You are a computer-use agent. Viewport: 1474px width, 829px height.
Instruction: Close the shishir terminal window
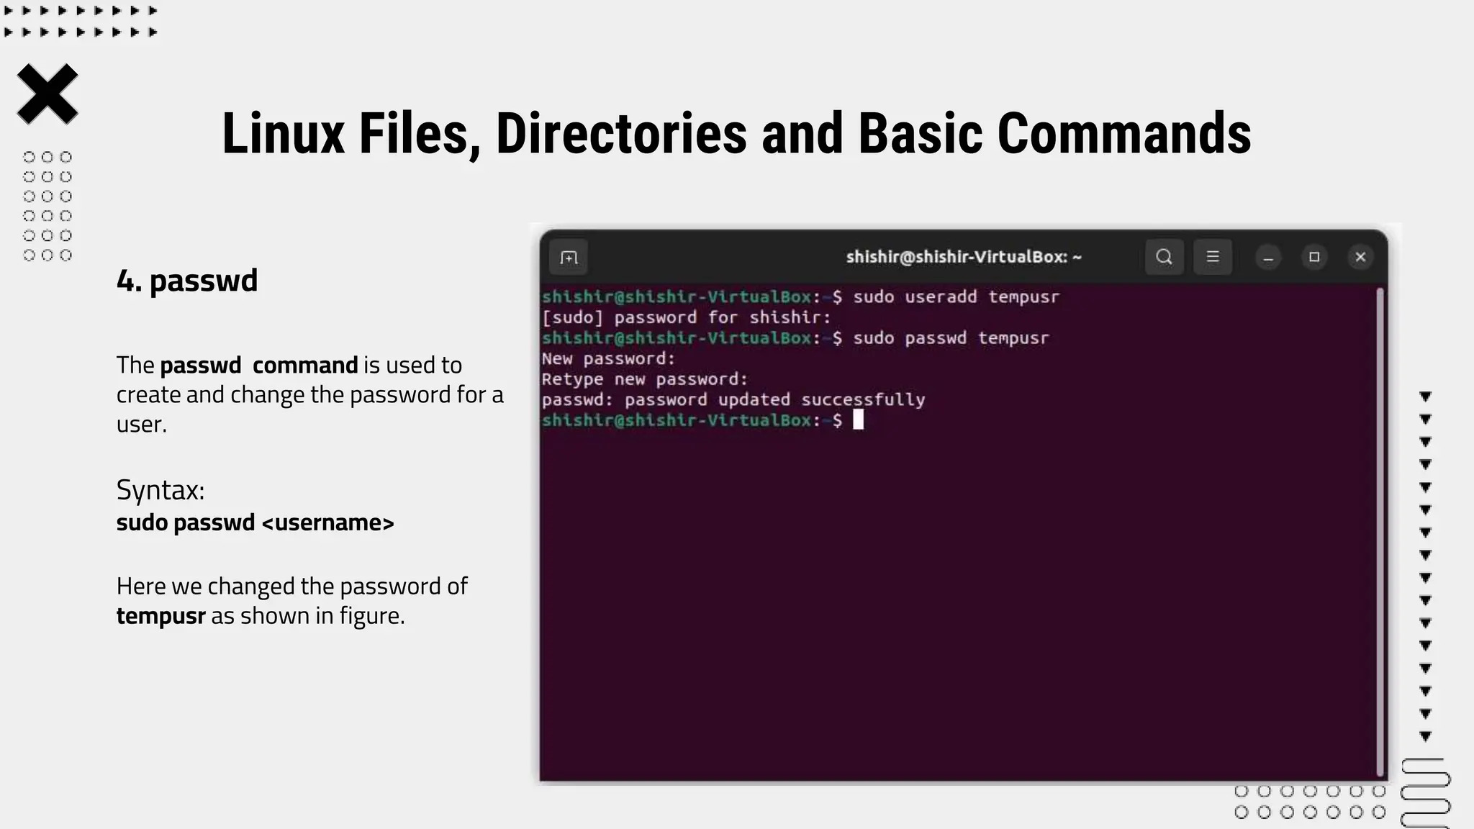pyautogui.click(x=1360, y=257)
